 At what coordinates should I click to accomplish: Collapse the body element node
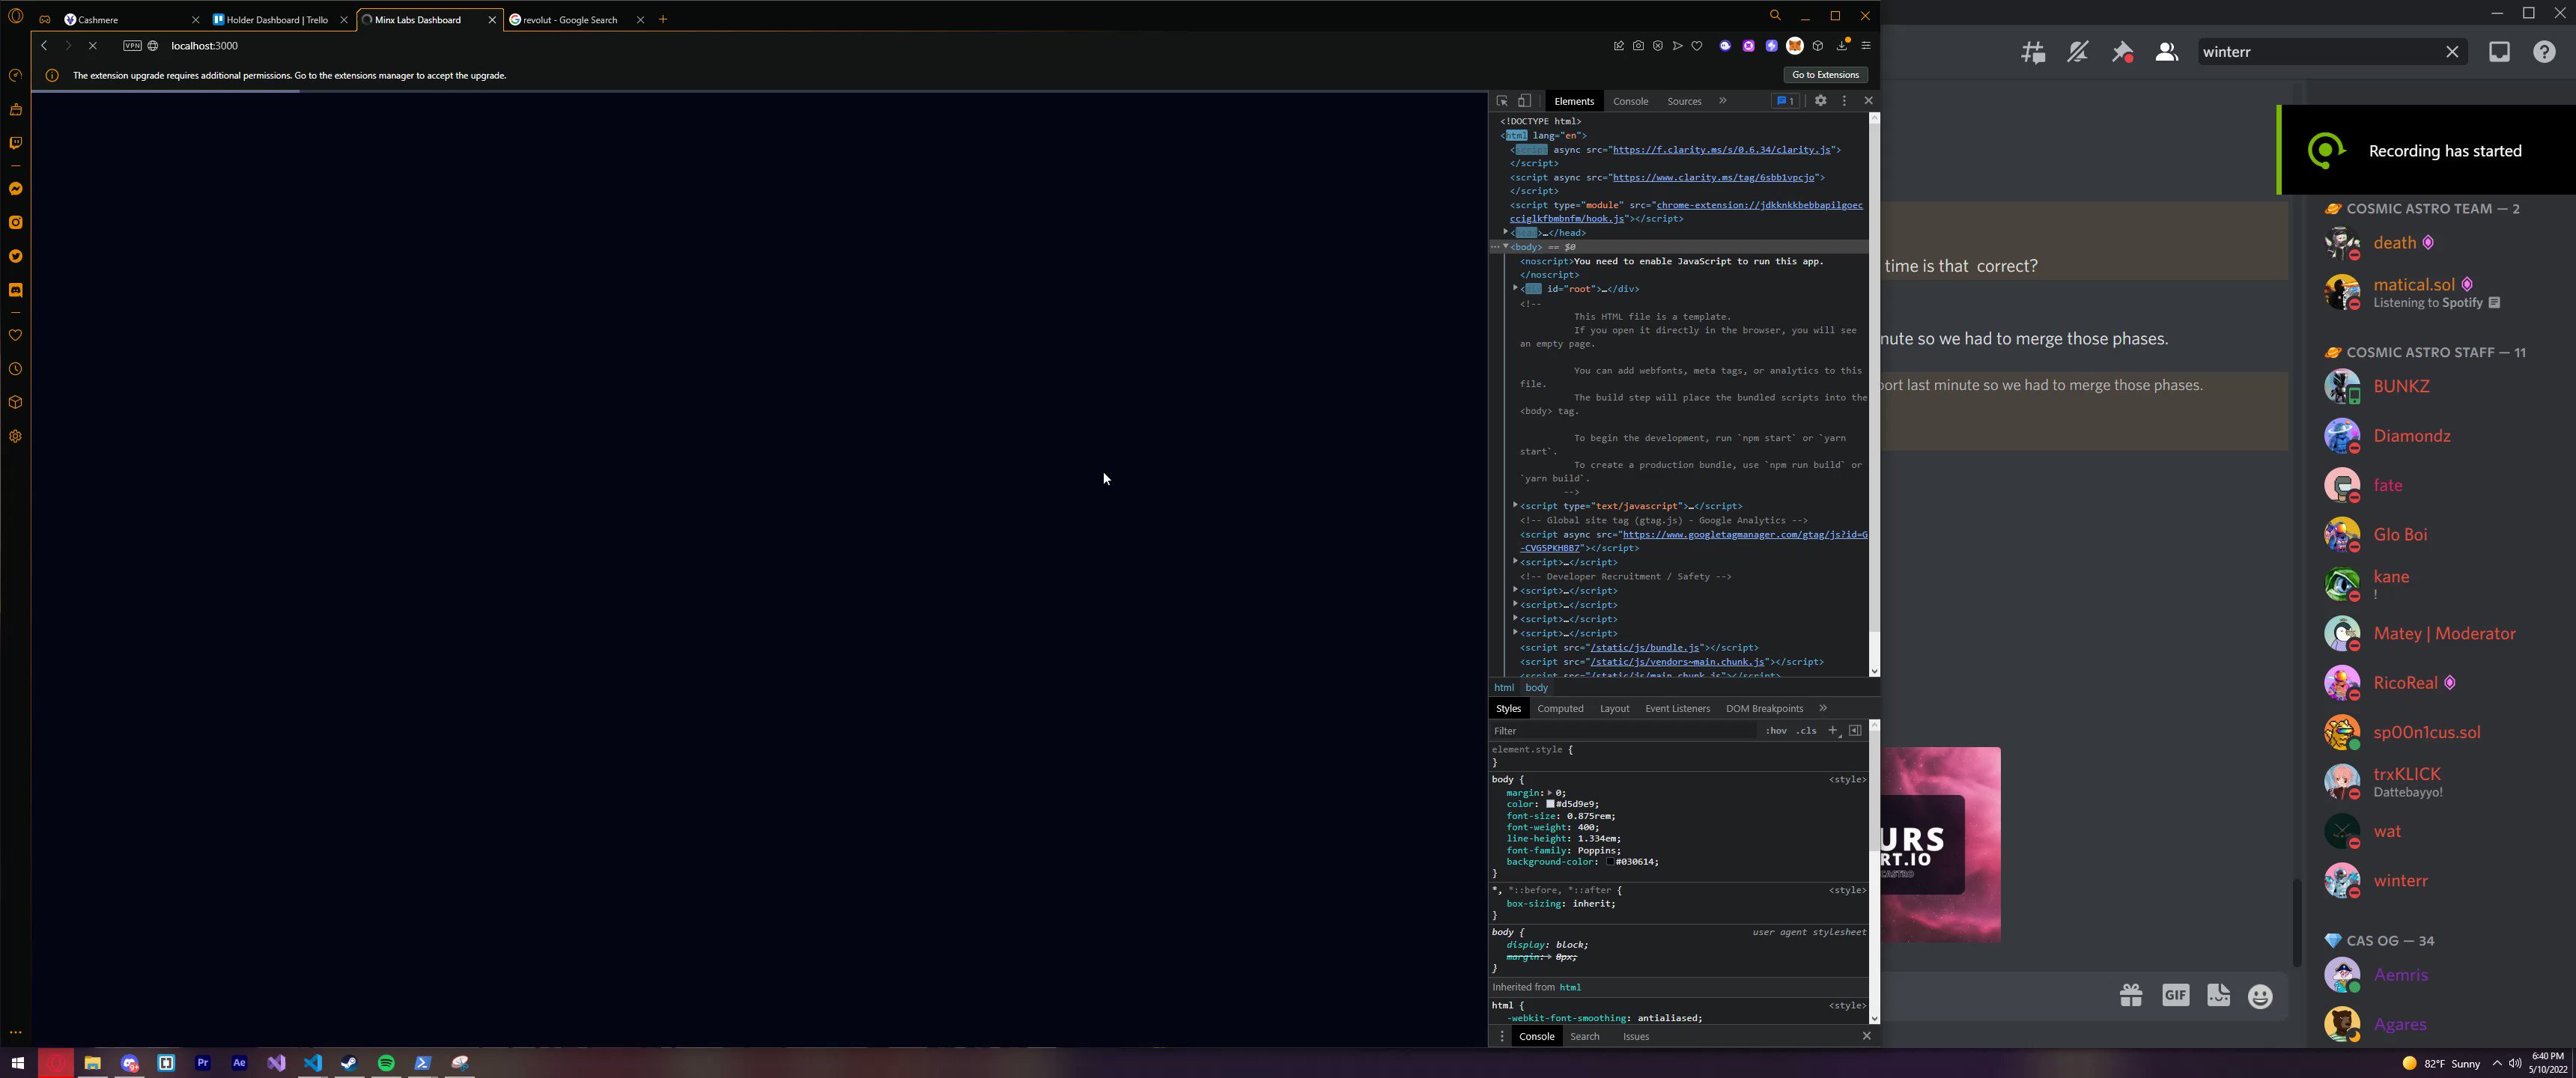[1506, 247]
